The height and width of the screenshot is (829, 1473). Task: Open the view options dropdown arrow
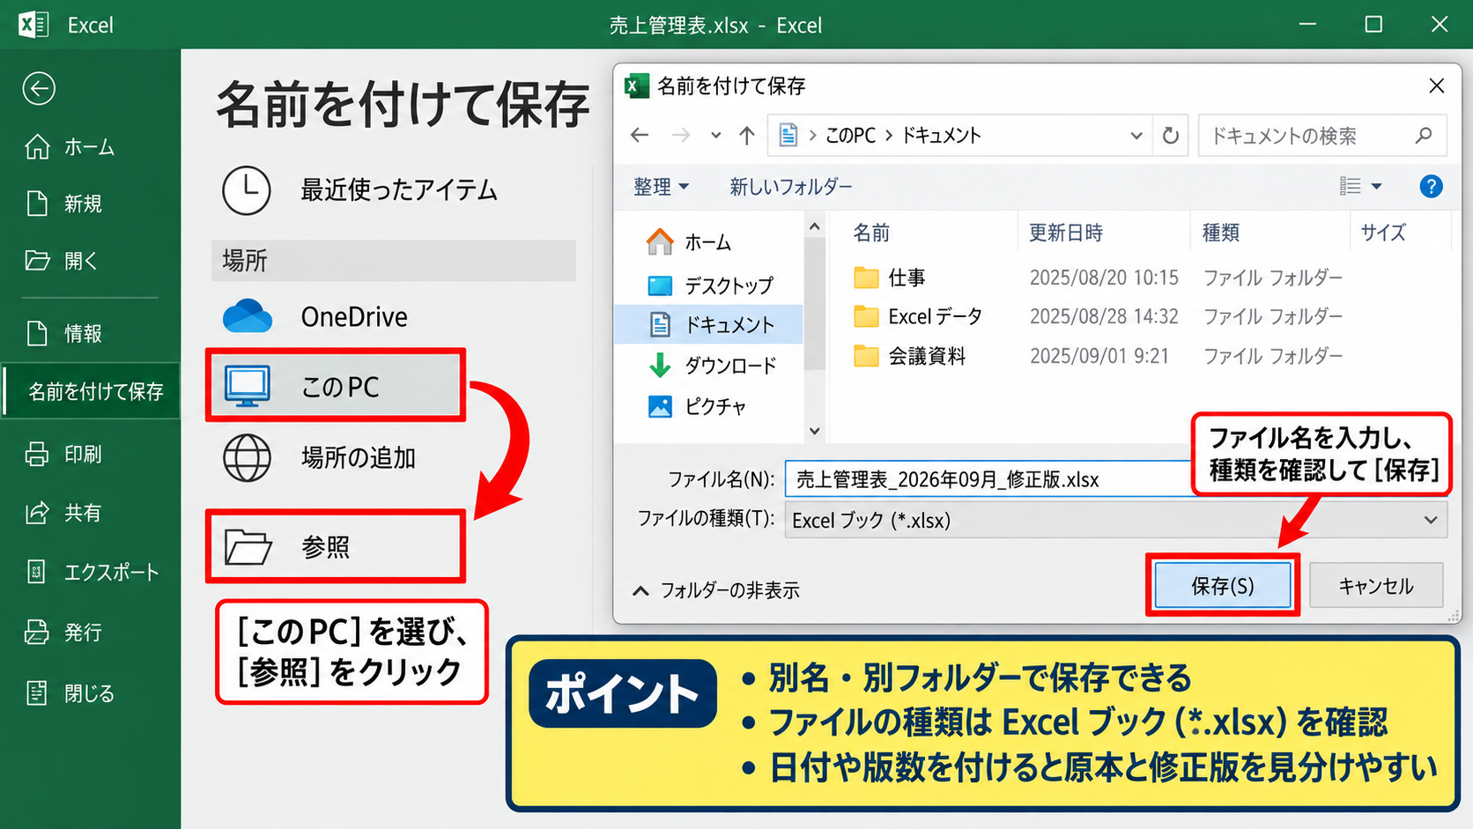click(1376, 187)
